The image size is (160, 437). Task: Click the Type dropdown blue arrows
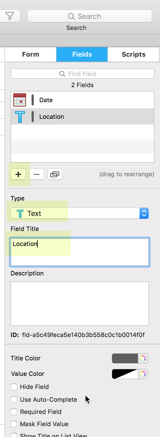click(144, 213)
